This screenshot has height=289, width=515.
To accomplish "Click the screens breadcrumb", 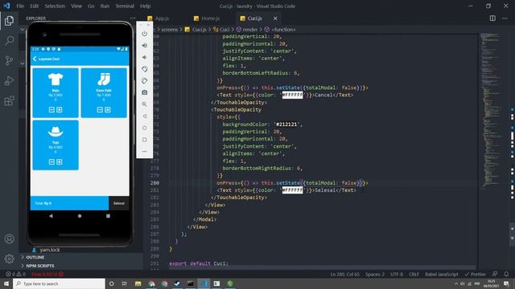I will coord(170,30).
